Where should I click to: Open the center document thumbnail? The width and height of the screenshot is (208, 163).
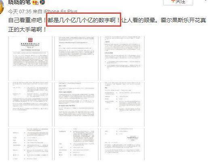pyautogui.click(x=76, y=104)
